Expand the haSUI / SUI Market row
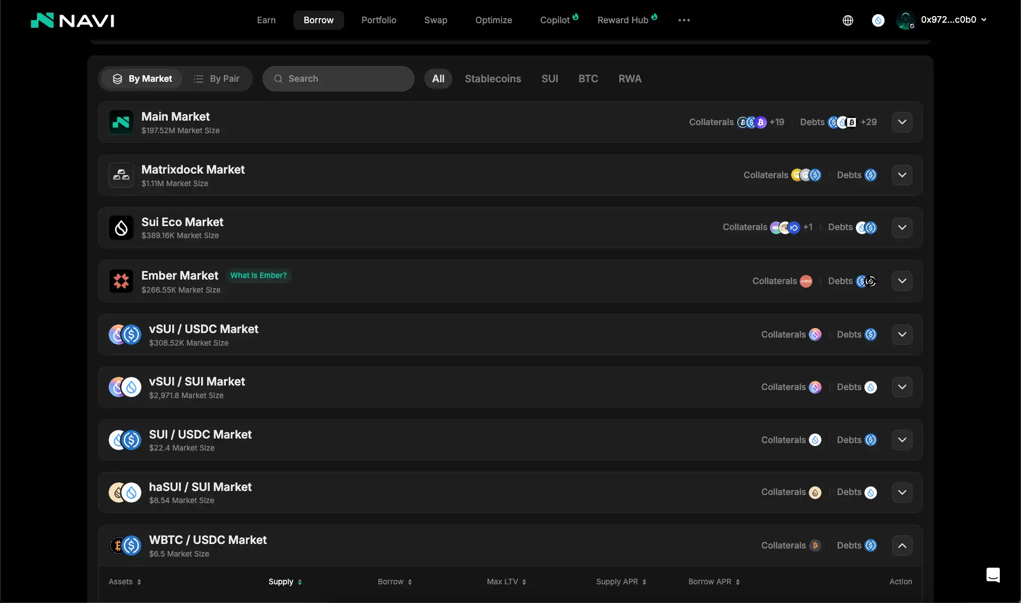The image size is (1021, 603). 902,492
